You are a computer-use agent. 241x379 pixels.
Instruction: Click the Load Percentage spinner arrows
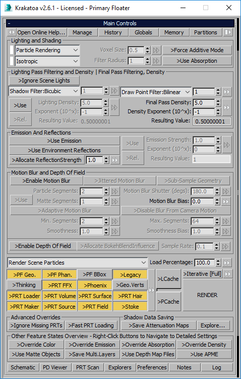click(218, 263)
